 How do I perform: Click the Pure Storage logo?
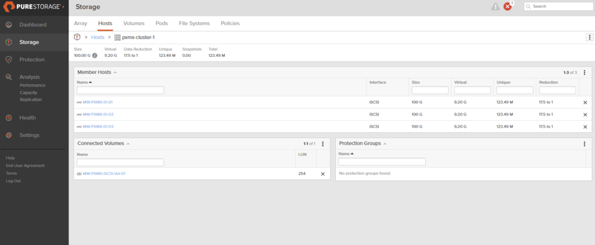(33, 7)
